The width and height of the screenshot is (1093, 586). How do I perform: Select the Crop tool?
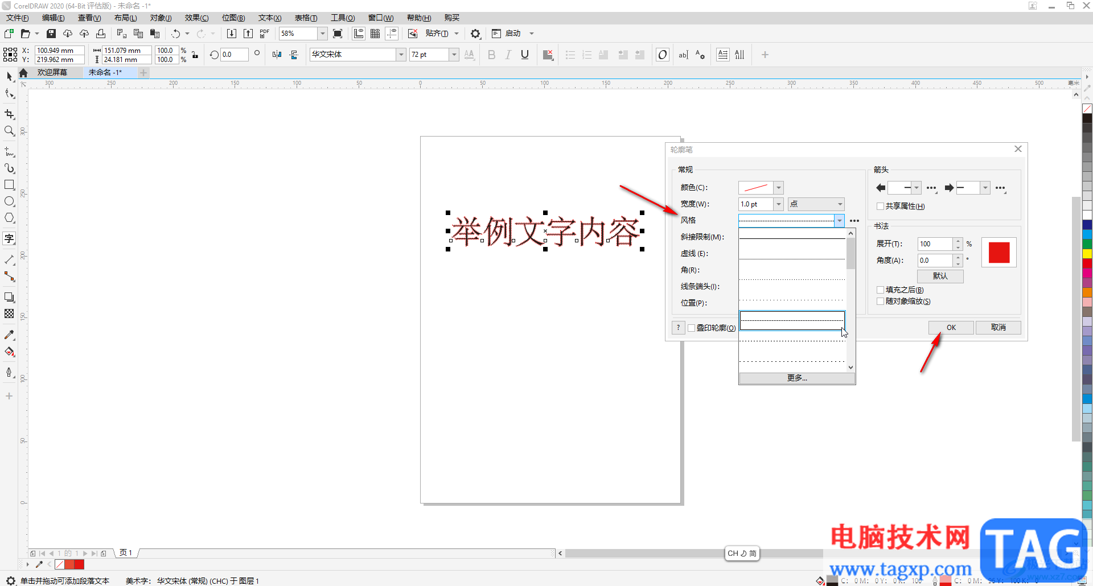tap(9, 114)
